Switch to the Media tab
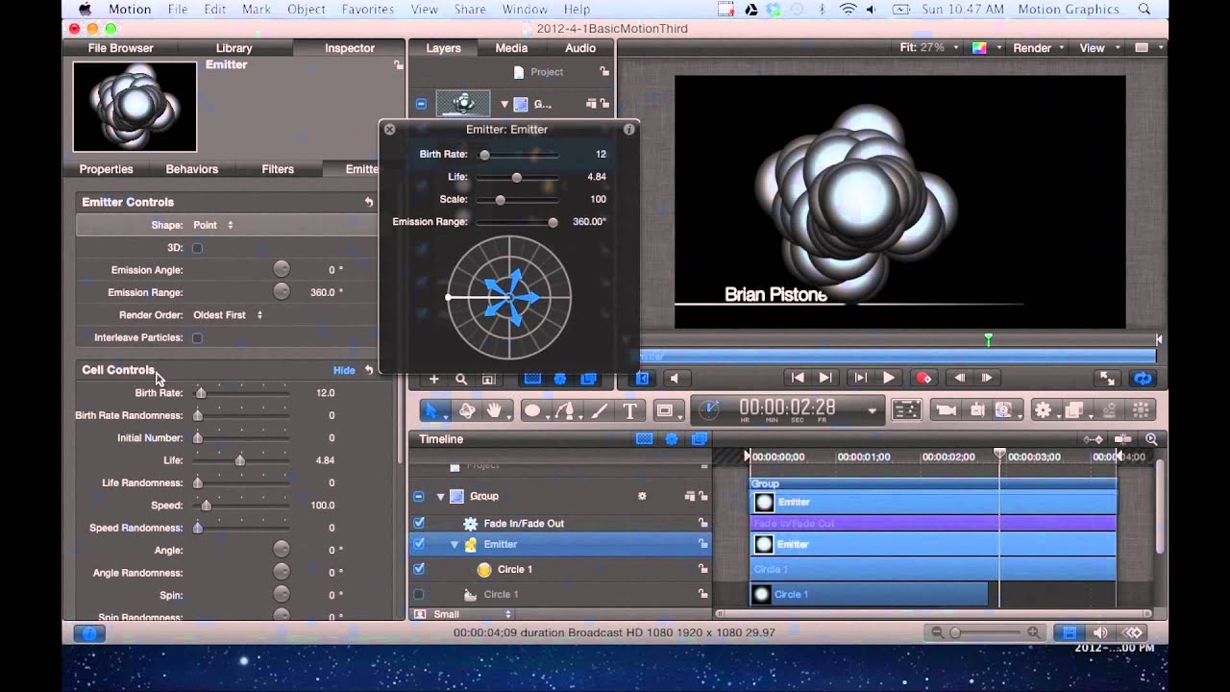The height and width of the screenshot is (692, 1230). [511, 48]
